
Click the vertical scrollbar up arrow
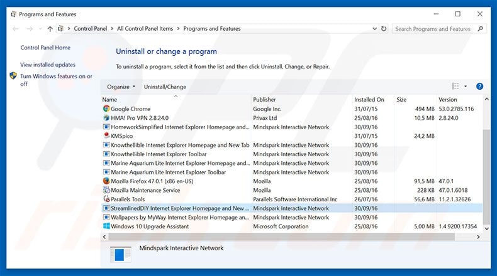point(486,99)
